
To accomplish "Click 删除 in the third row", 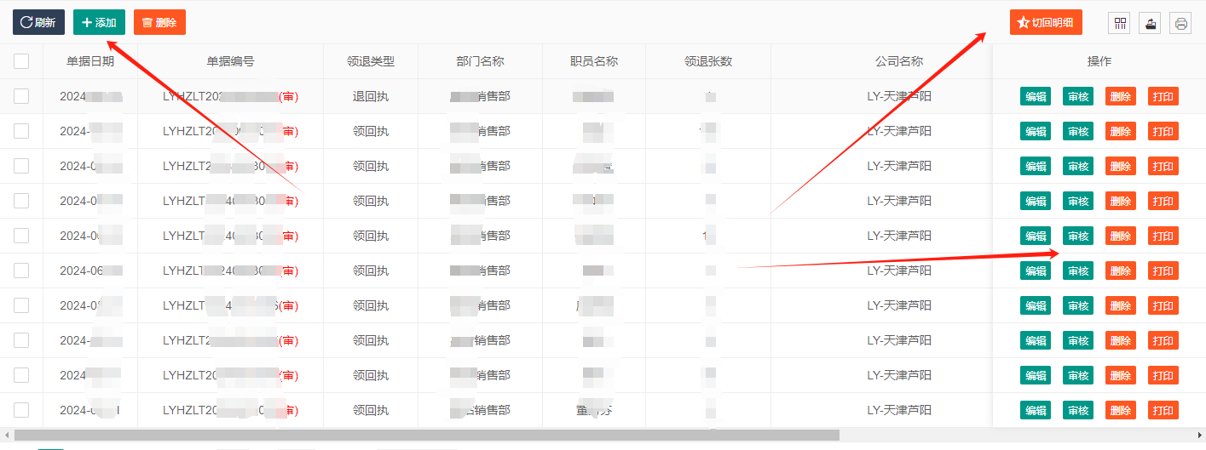I will tap(1120, 166).
